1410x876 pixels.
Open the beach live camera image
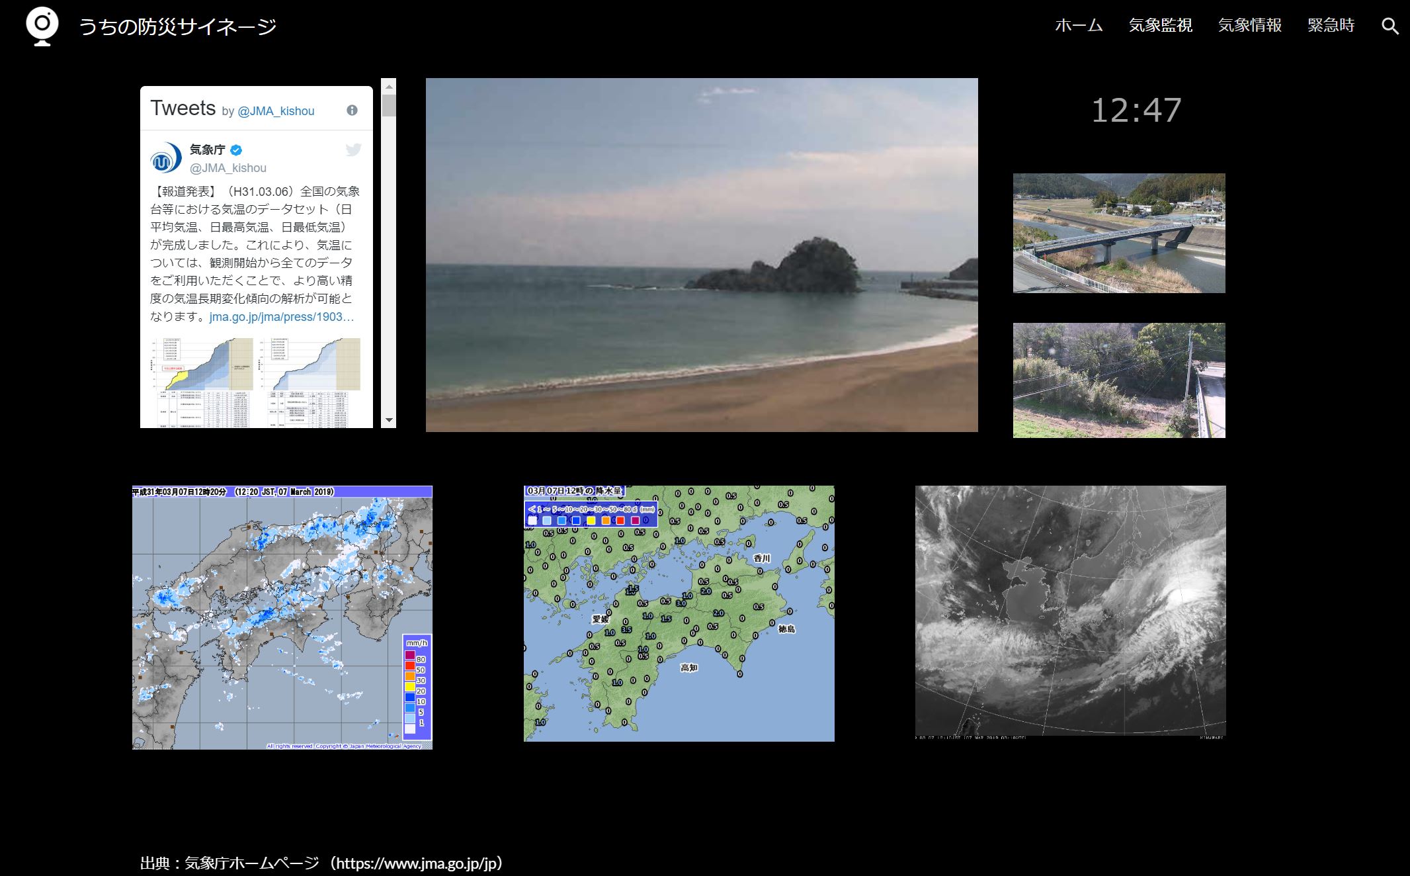click(701, 255)
